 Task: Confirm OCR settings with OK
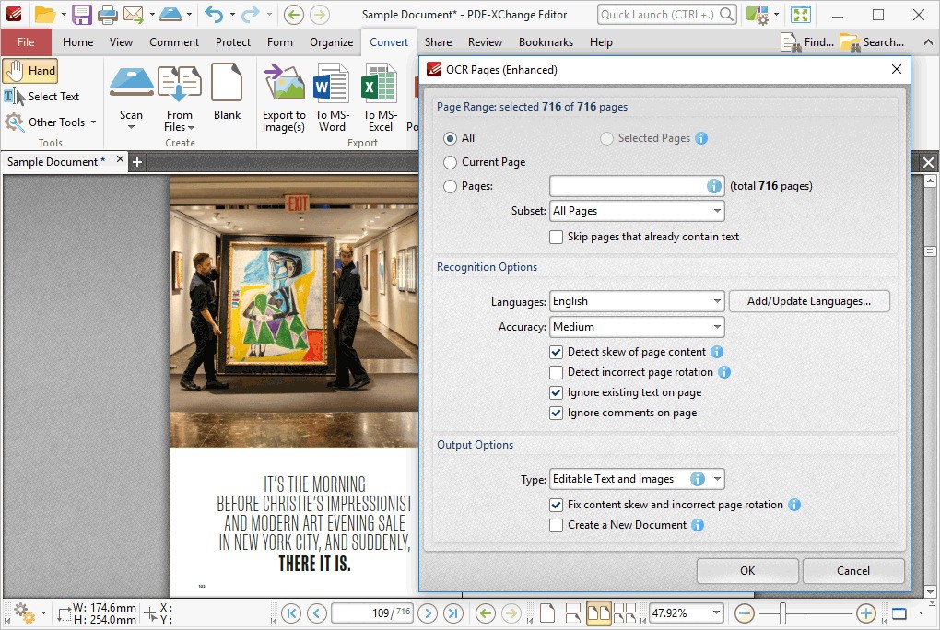pos(746,571)
